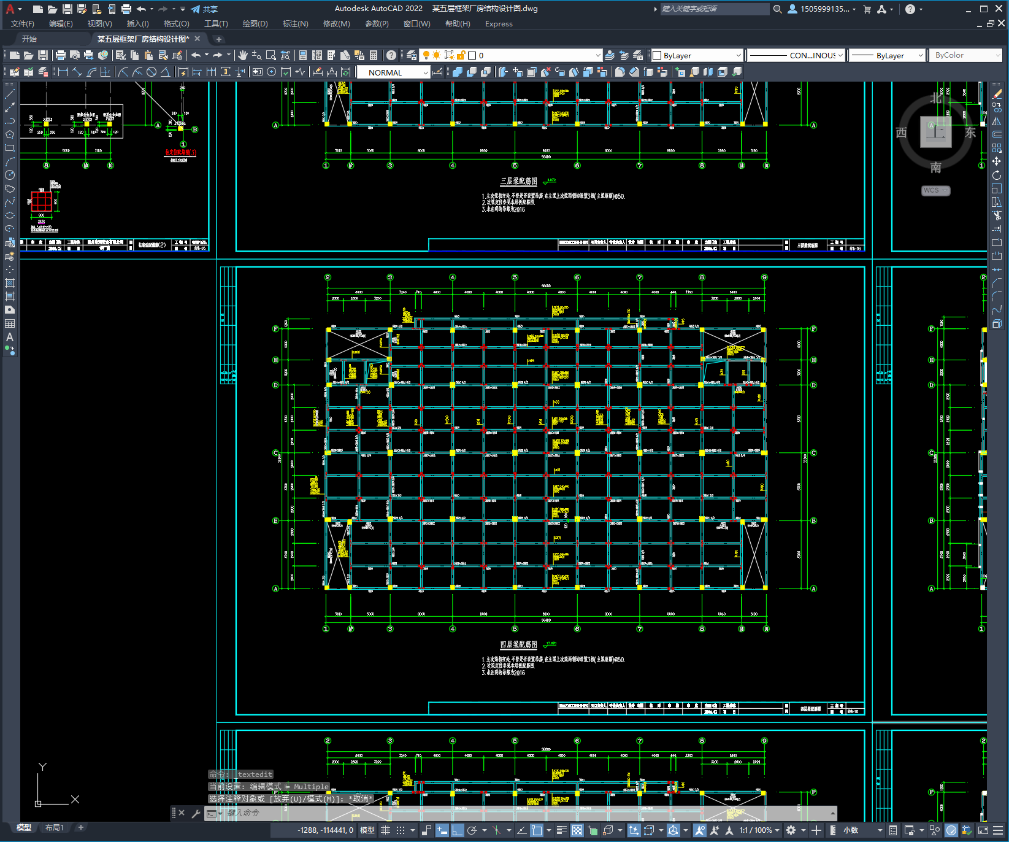Toggle transparency display in status bar
This screenshot has height=842, width=1009.
click(577, 830)
